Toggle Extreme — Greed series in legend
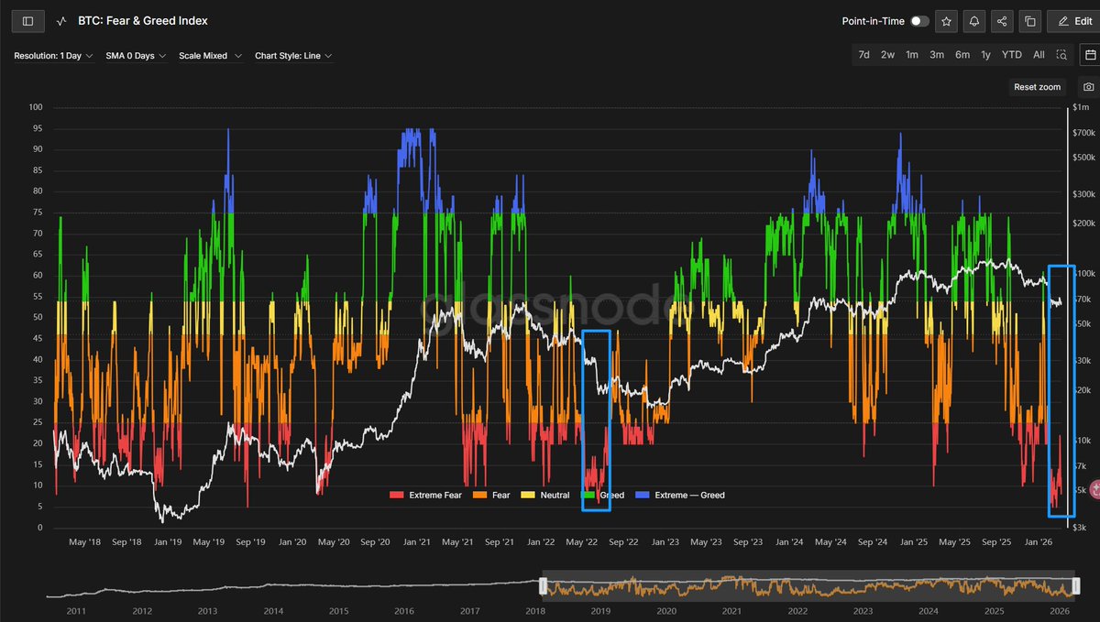The height and width of the screenshot is (622, 1100). pyautogui.click(x=680, y=495)
